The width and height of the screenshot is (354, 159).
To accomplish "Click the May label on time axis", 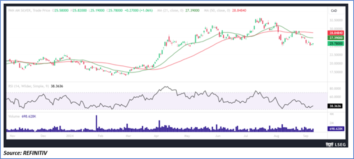I will tap(187, 136).
